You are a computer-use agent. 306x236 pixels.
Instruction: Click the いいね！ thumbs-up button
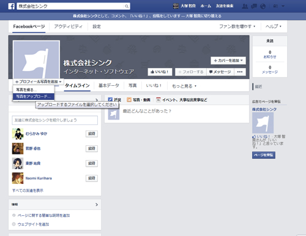[160, 72]
